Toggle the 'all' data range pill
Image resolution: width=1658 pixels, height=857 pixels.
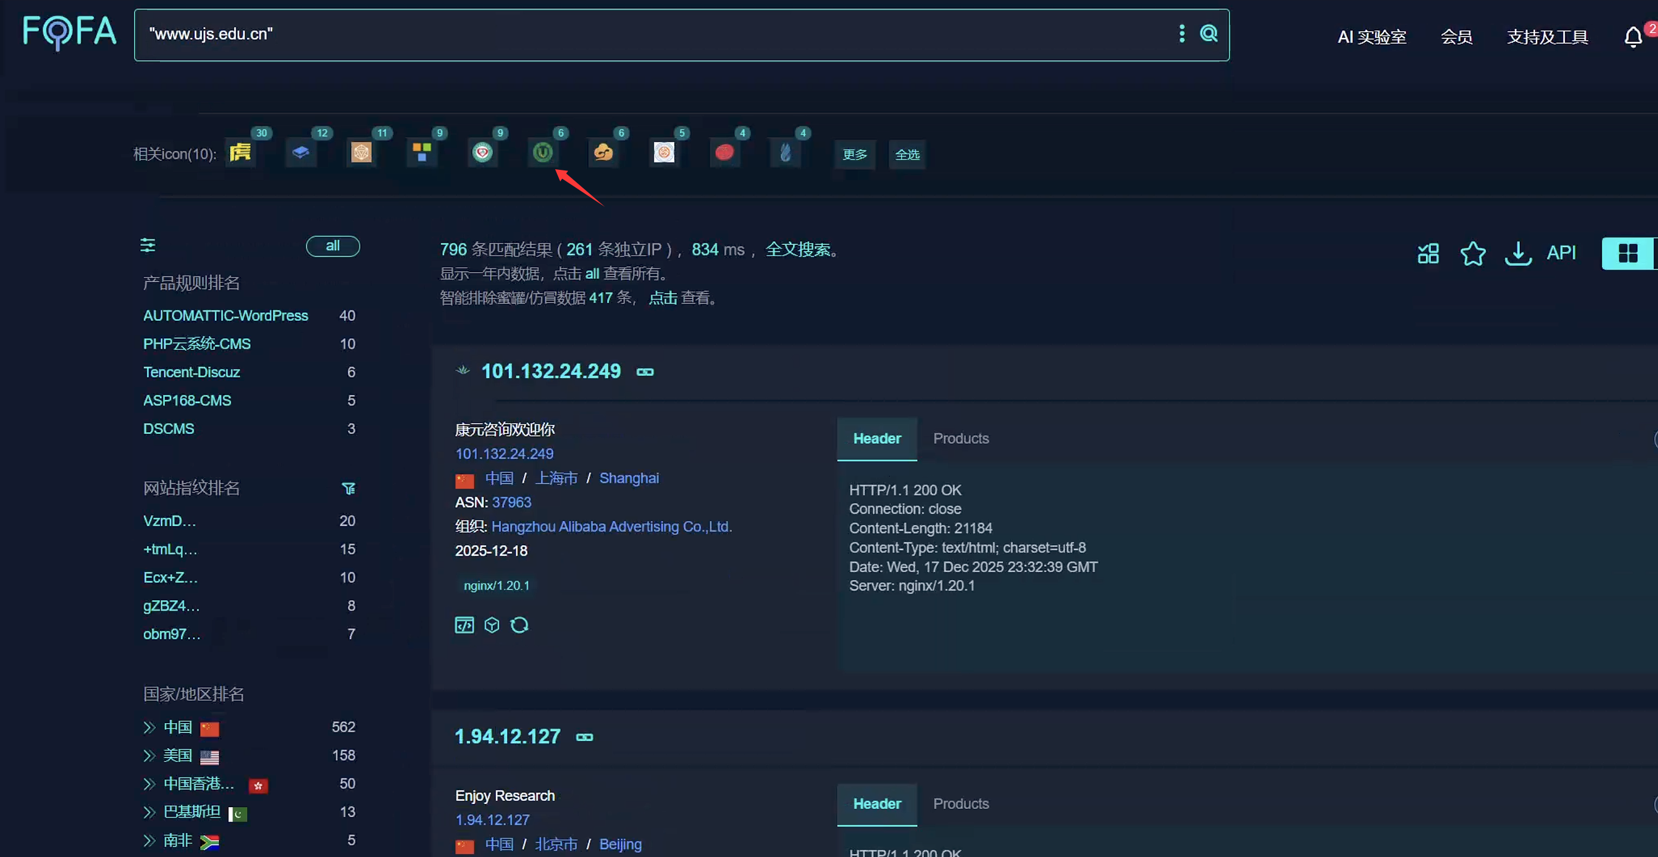pos(332,246)
